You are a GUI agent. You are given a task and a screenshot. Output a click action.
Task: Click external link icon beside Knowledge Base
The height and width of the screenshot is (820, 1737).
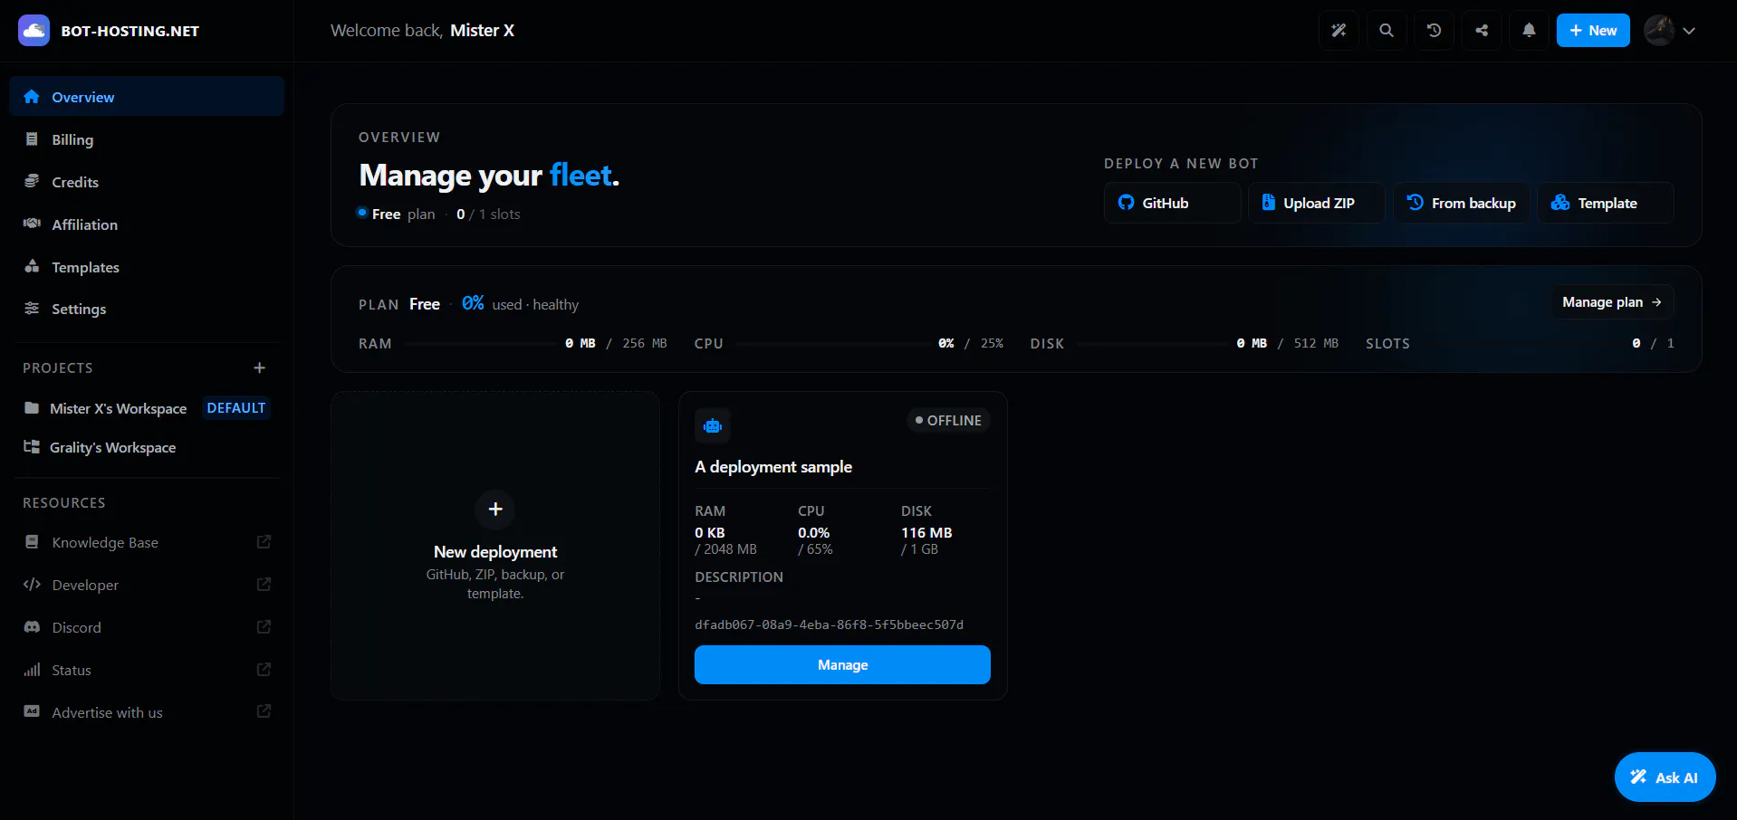point(264,541)
